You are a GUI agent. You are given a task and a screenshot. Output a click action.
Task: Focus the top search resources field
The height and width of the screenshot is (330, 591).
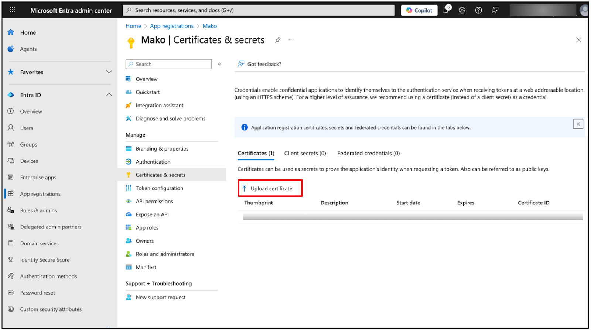coord(259,10)
